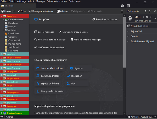Open the Relever dropdown arrow

click(x=14, y=11)
